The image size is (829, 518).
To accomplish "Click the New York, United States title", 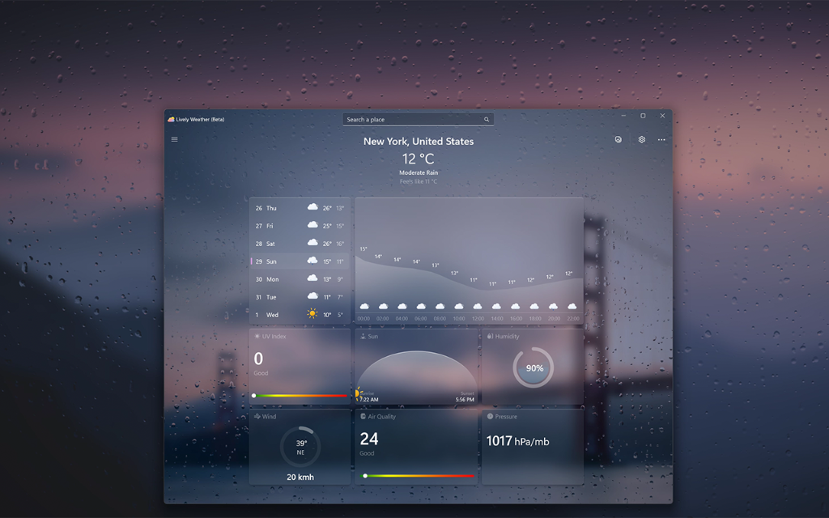I will 419,141.
